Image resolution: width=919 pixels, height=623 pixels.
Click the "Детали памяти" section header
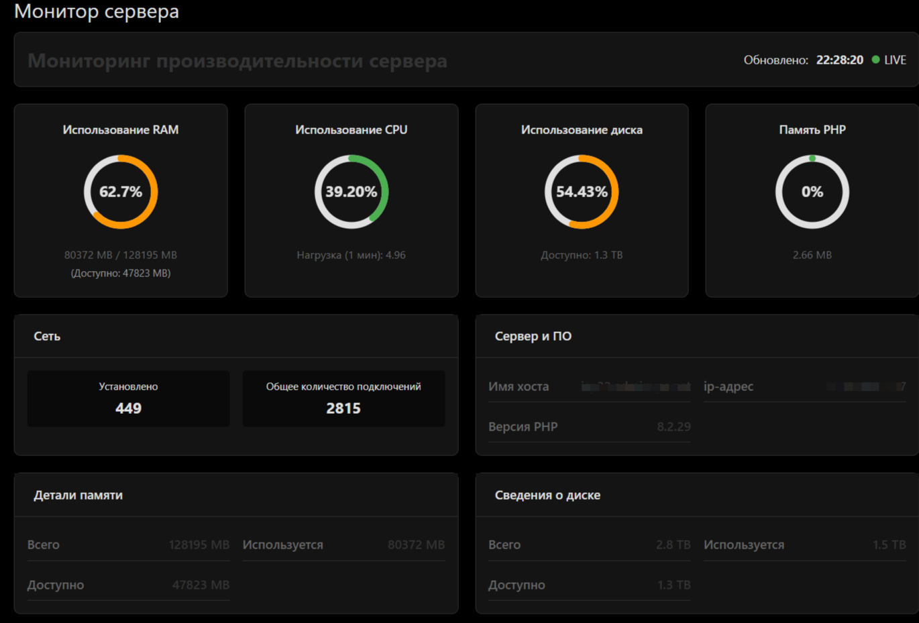[78, 495]
